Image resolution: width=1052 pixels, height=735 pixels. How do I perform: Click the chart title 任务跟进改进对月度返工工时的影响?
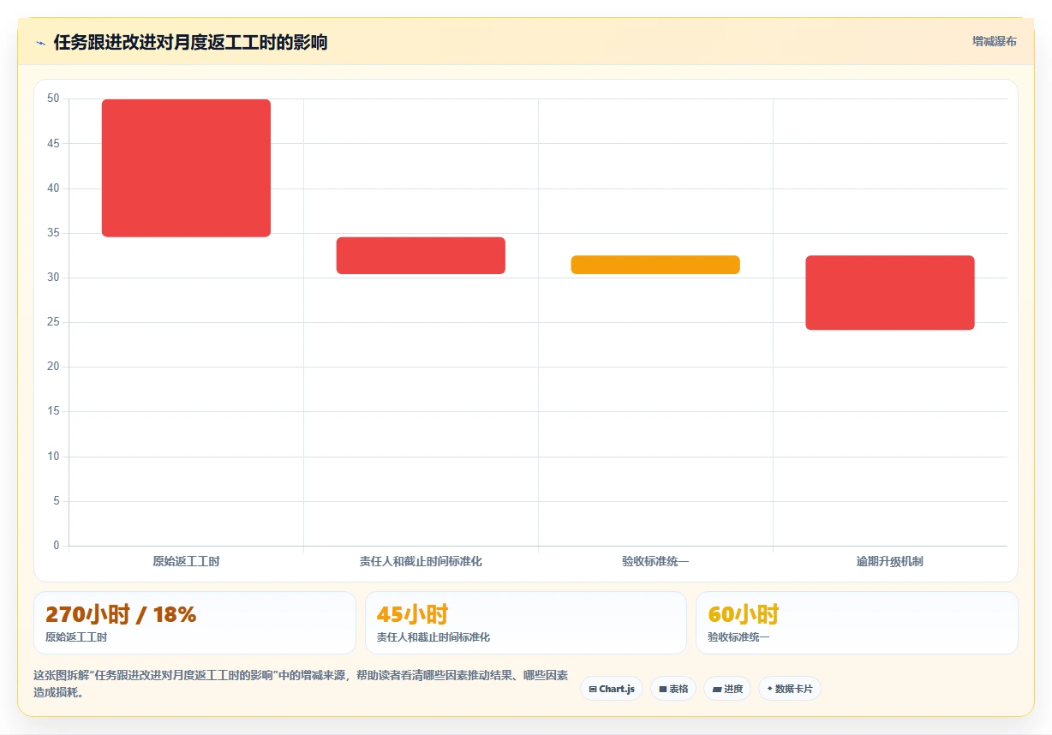[190, 42]
